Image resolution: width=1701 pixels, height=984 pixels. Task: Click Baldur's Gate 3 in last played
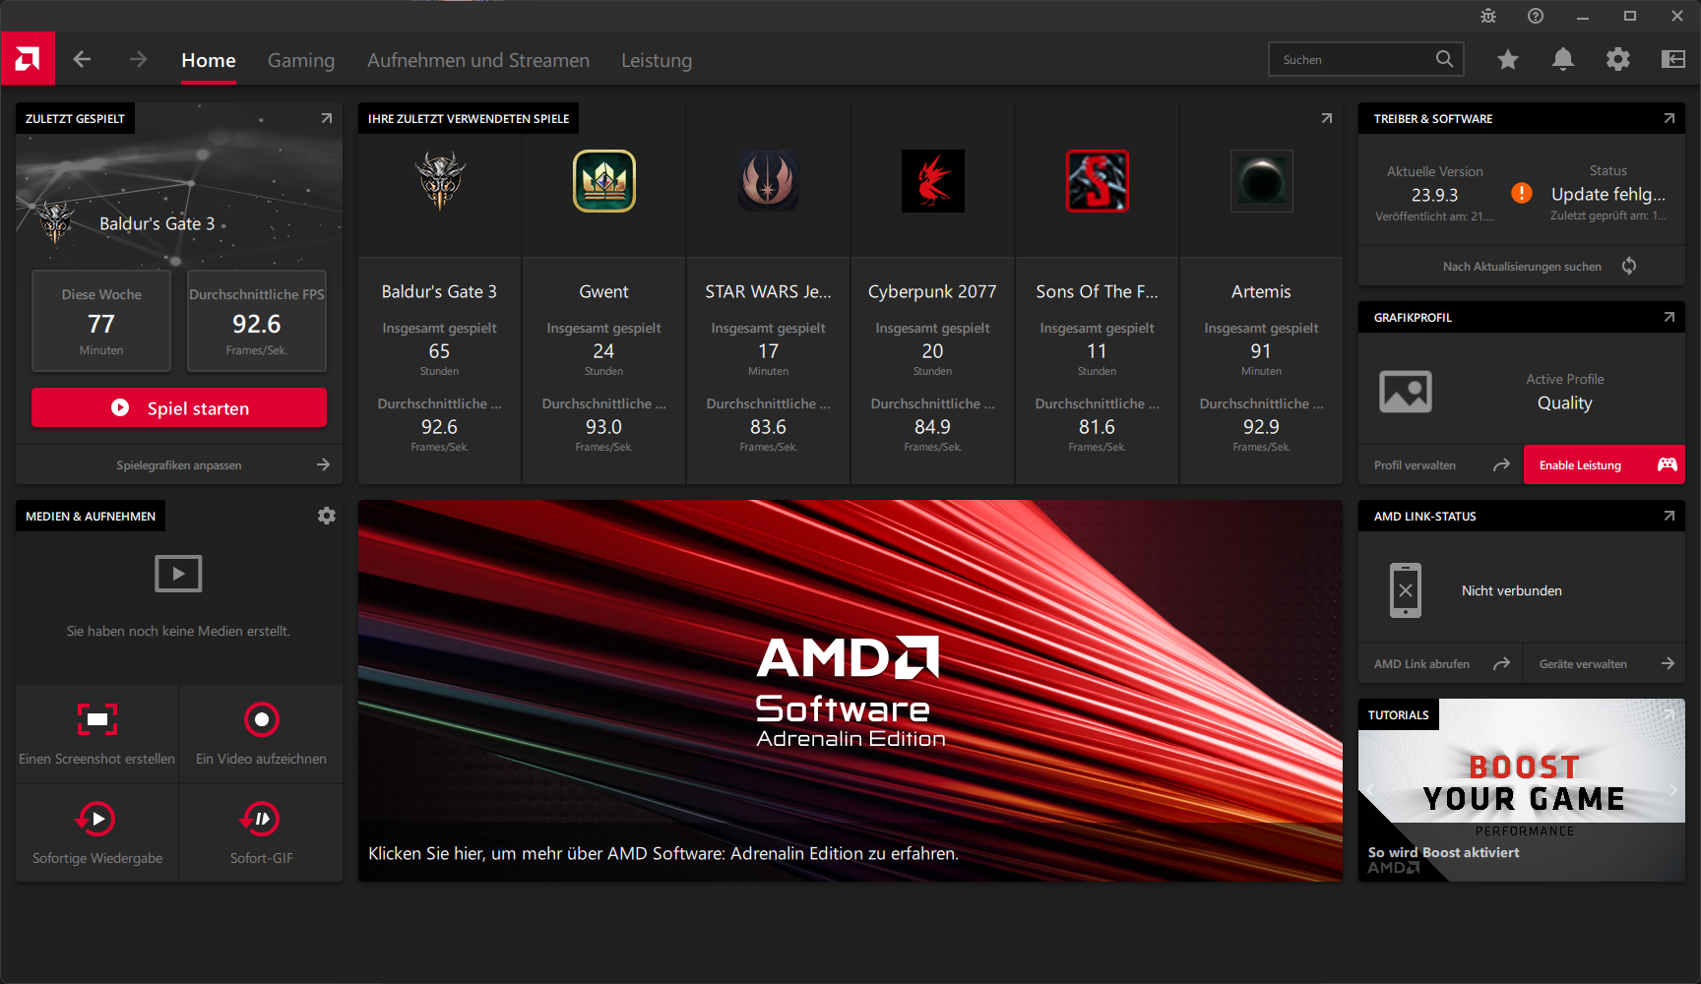157,223
